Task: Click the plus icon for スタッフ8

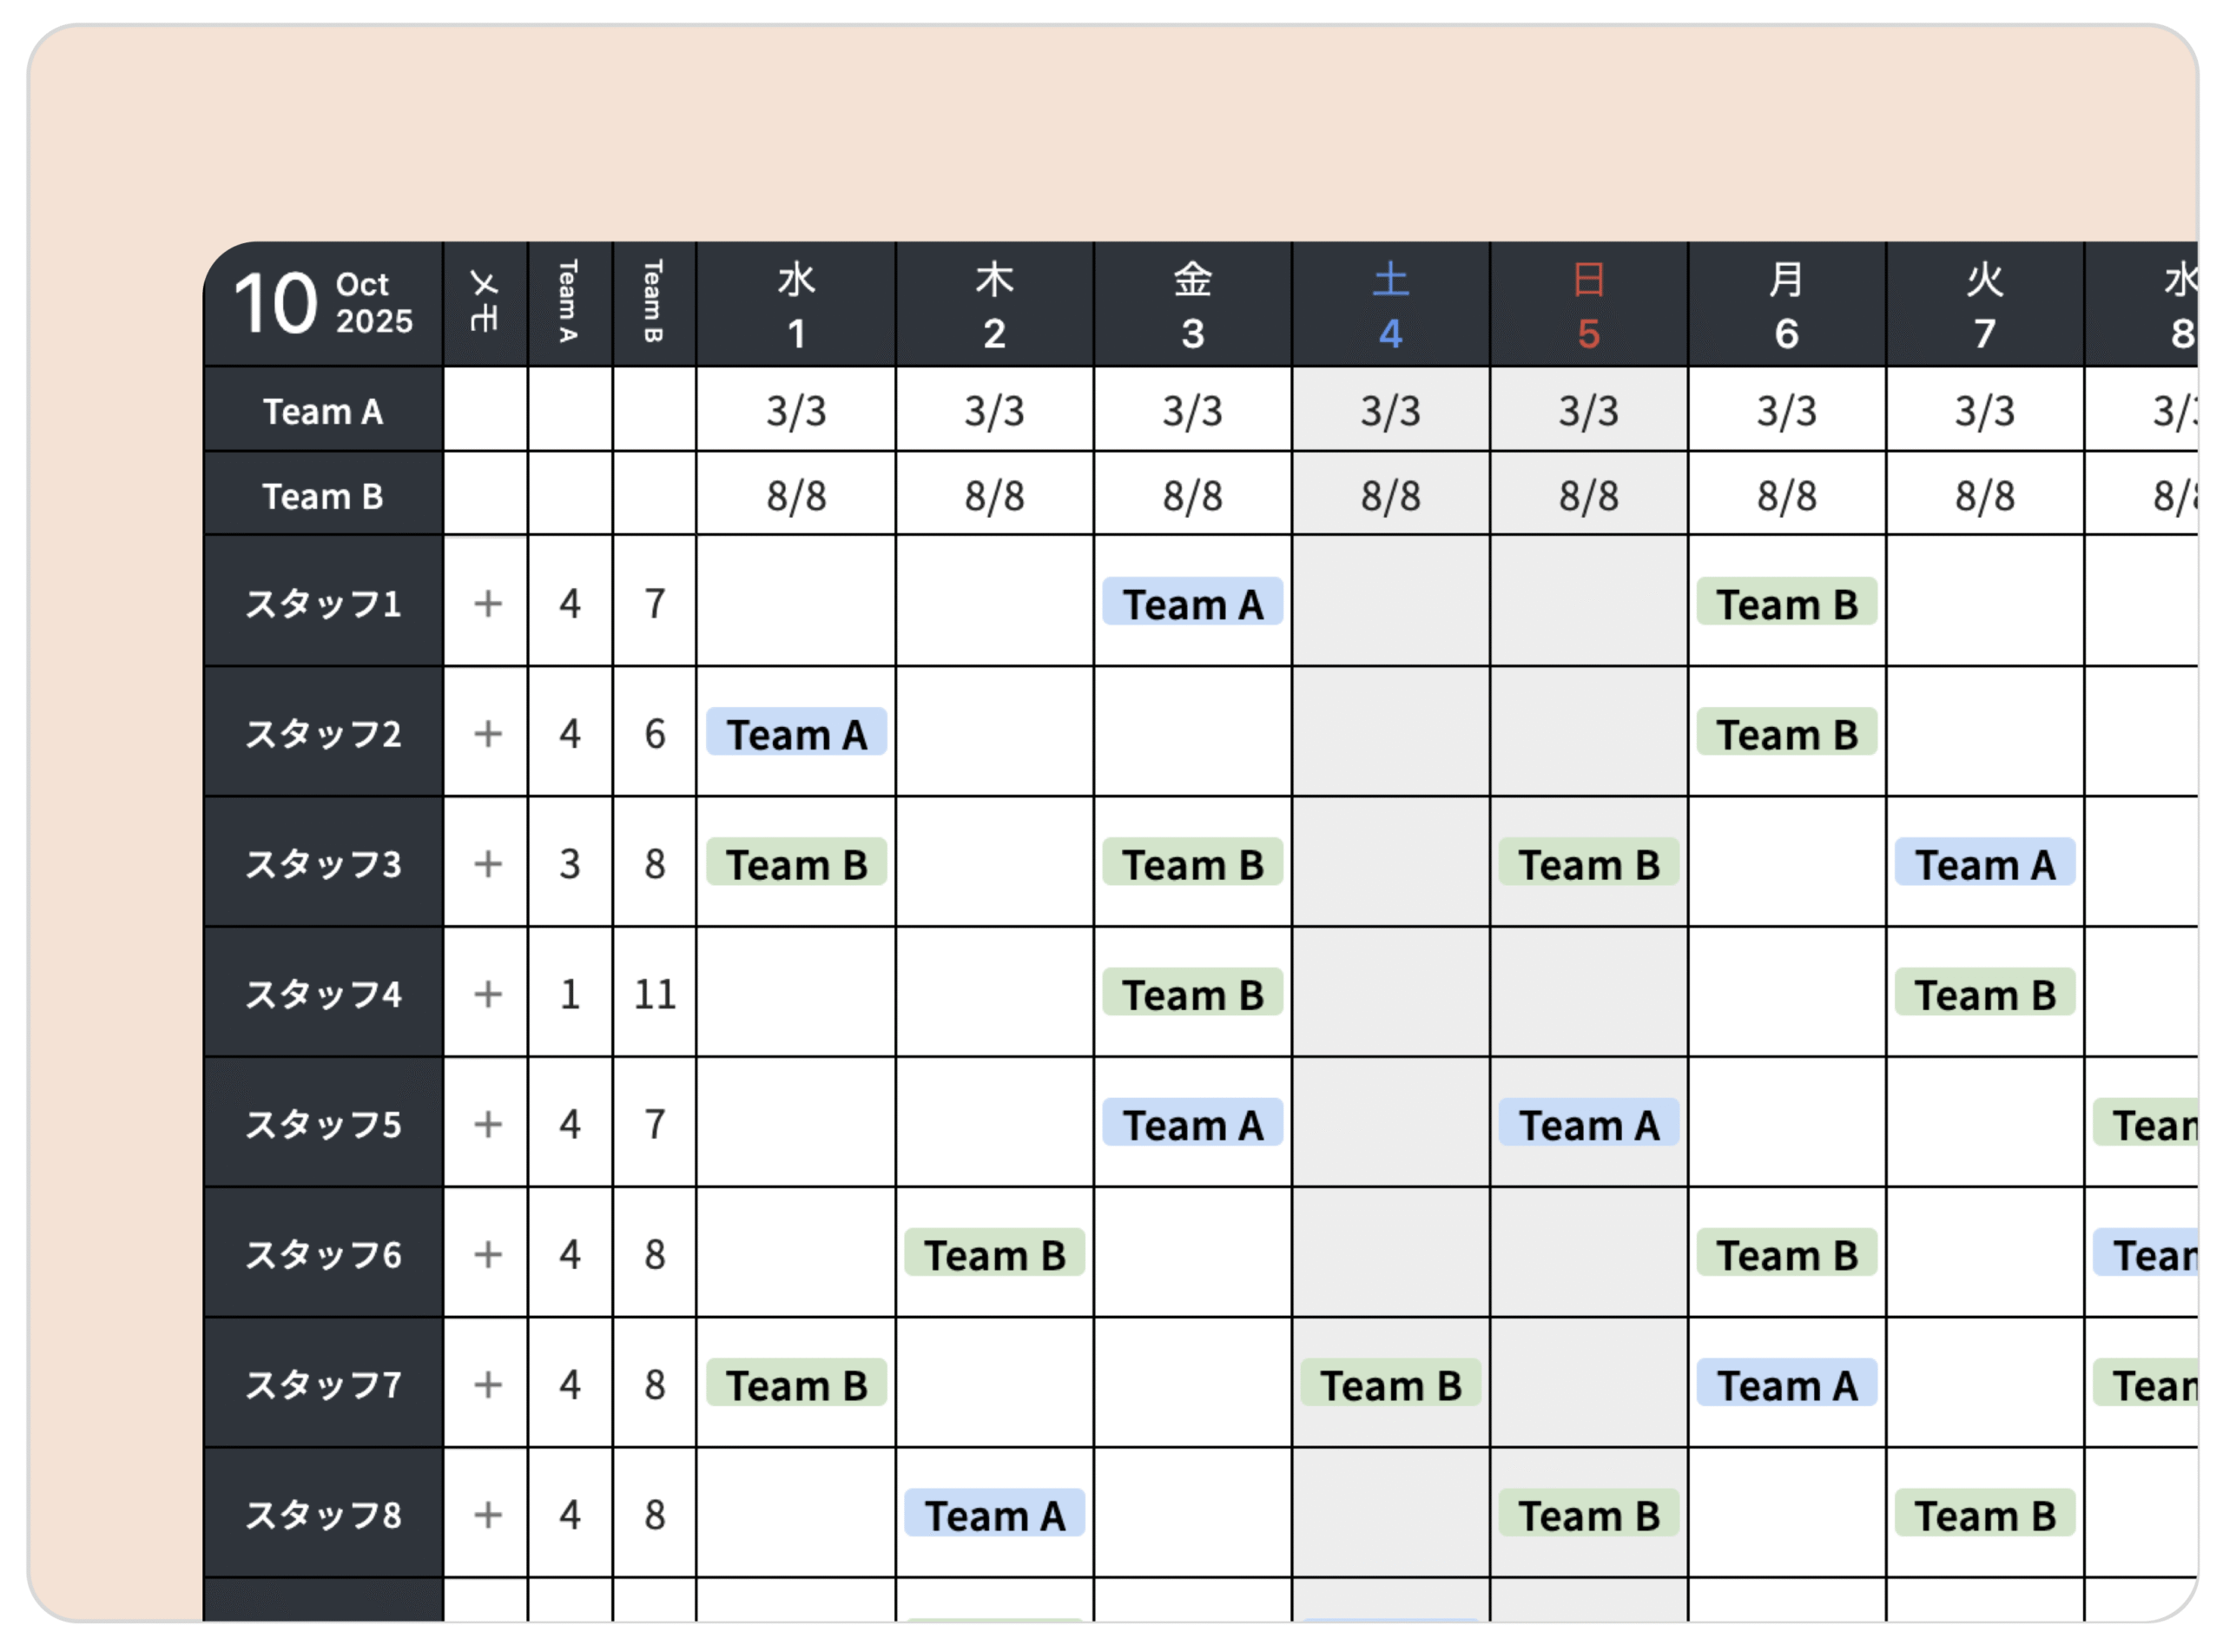Action: point(487,1514)
